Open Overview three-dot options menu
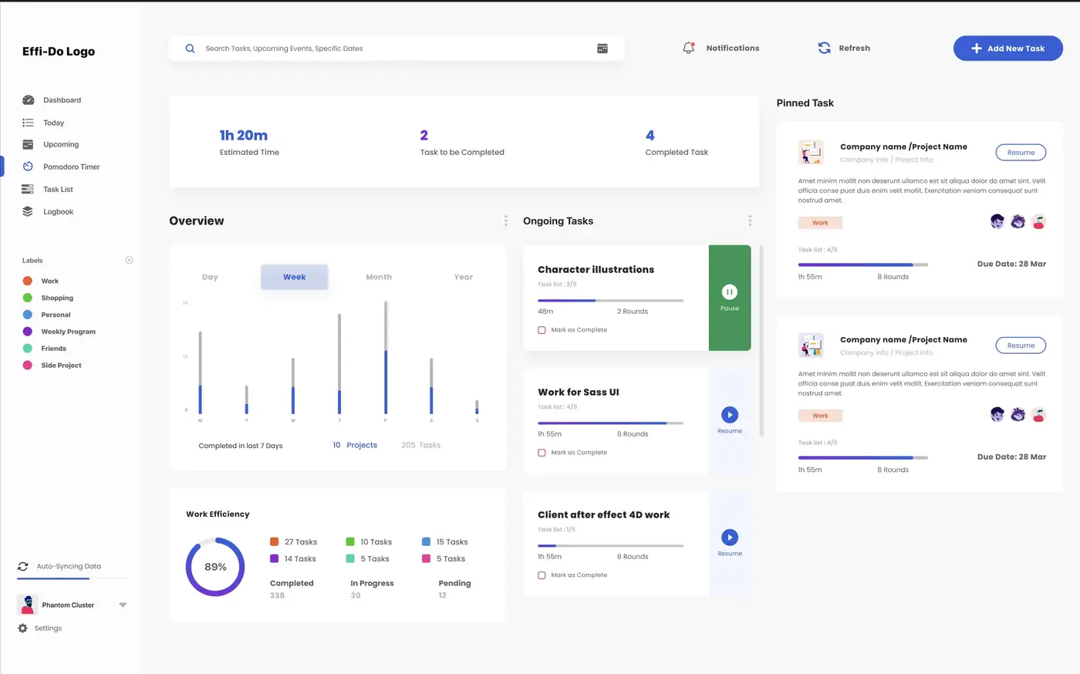This screenshot has width=1080, height=674. coord(506,221)
